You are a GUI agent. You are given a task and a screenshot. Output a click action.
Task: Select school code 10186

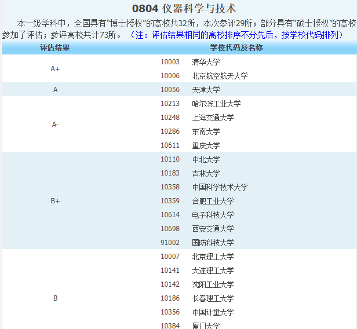170,298
